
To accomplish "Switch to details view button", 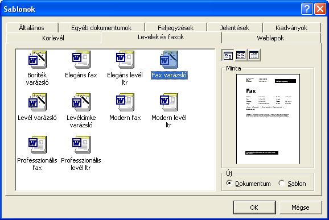I will [x=254, y=55].
